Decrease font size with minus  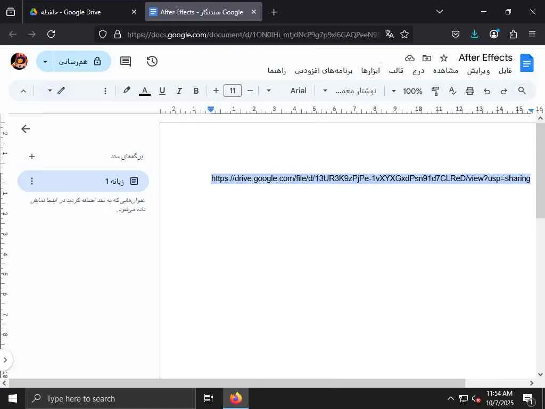[250, 91]
